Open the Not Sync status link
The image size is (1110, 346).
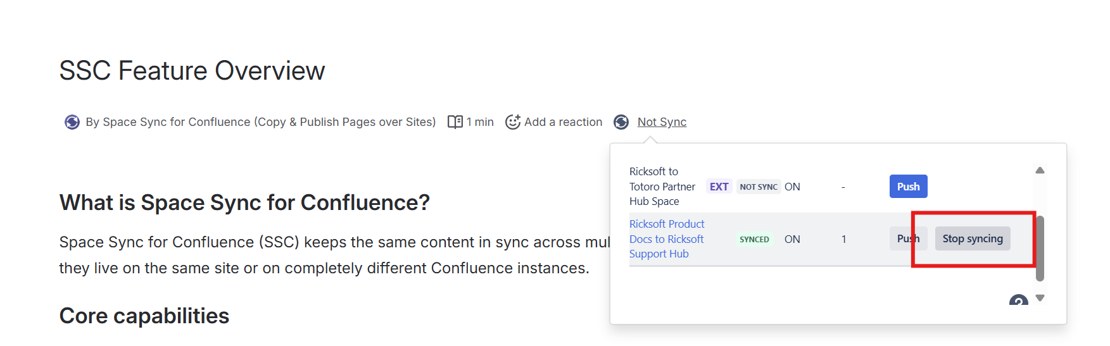click(662, 122)
